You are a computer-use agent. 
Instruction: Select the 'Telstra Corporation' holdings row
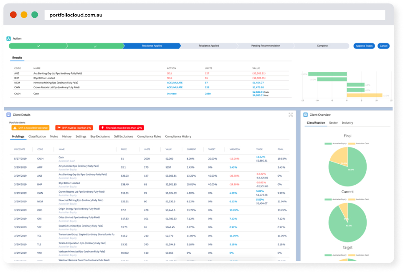click(150, 245)
